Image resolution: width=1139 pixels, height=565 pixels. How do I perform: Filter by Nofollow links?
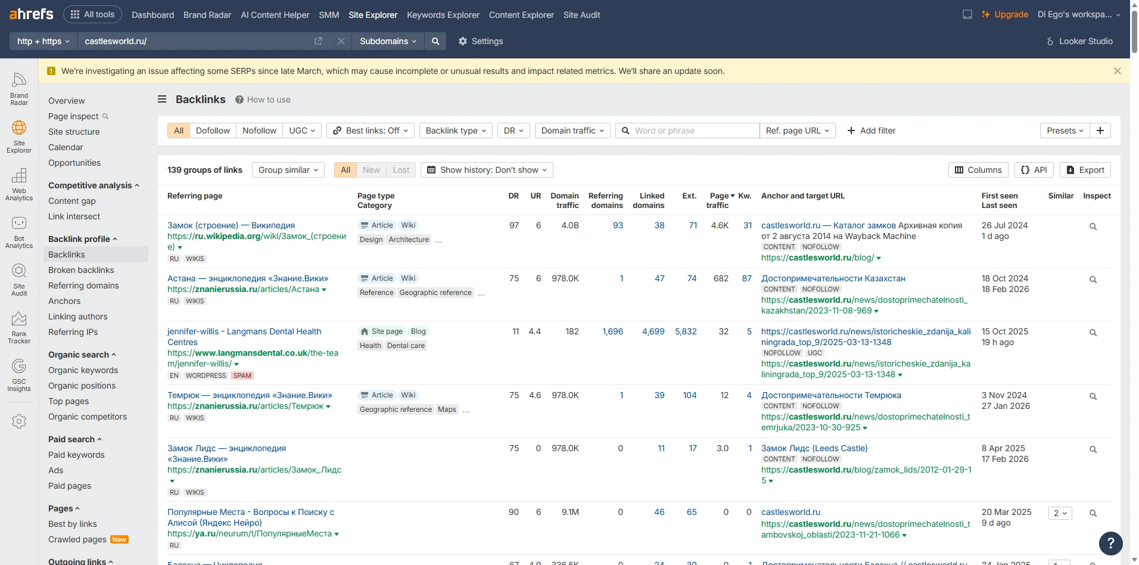tap(259, 131)
